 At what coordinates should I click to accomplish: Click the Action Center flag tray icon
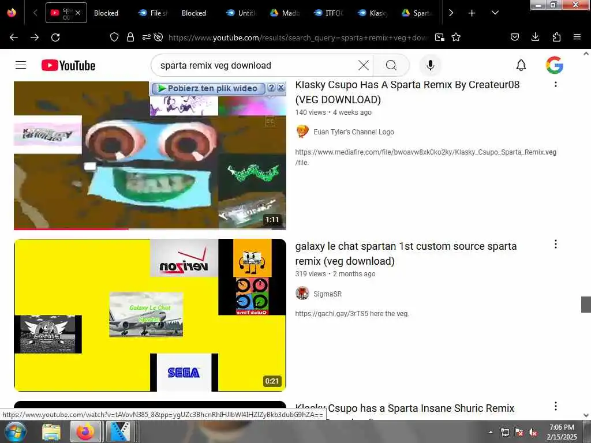(x=519, y=433)
